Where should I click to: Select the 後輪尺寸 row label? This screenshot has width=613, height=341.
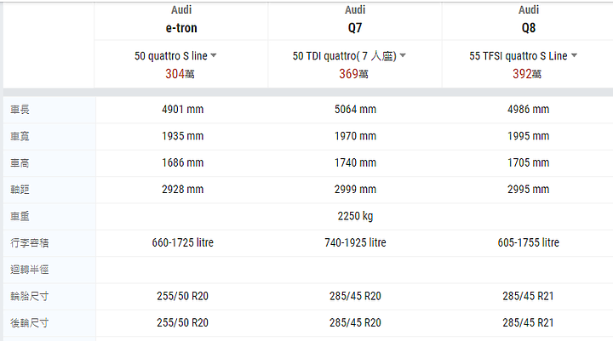point(29,323)
